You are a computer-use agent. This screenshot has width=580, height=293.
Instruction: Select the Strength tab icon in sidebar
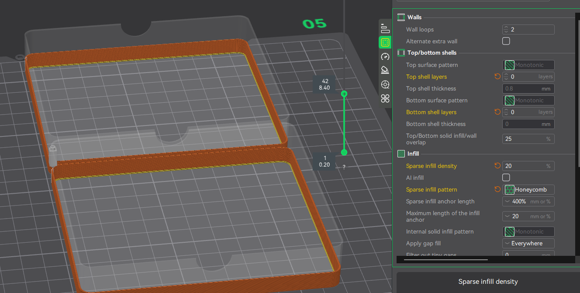tap(385, 42)
